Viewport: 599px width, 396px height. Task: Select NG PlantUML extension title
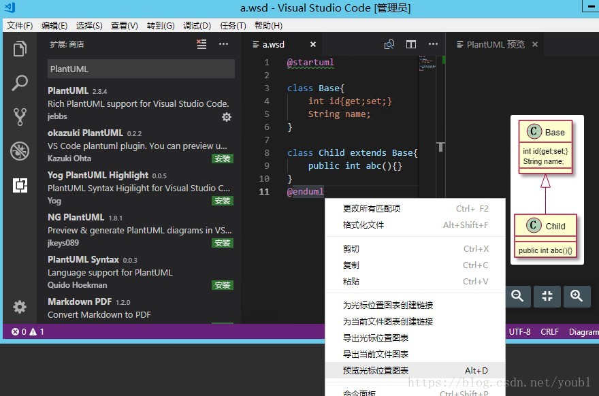click(76, 217)
